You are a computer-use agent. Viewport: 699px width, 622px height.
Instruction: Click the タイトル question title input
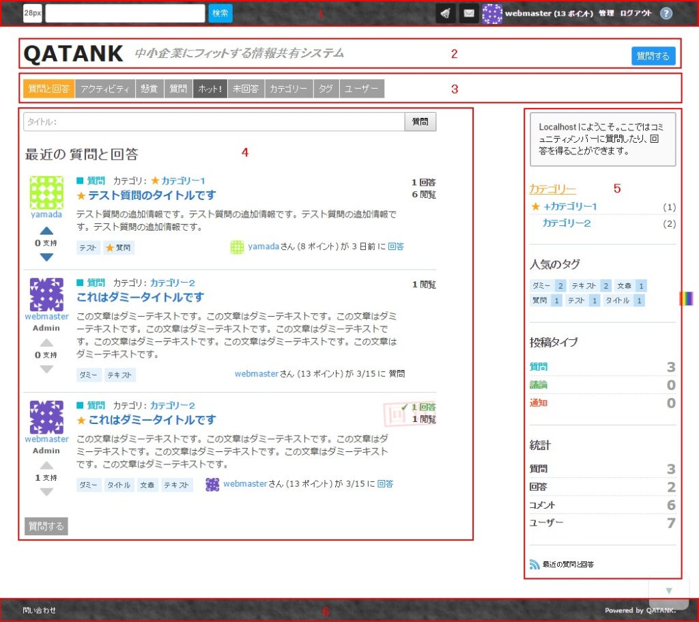coord(214,122)
